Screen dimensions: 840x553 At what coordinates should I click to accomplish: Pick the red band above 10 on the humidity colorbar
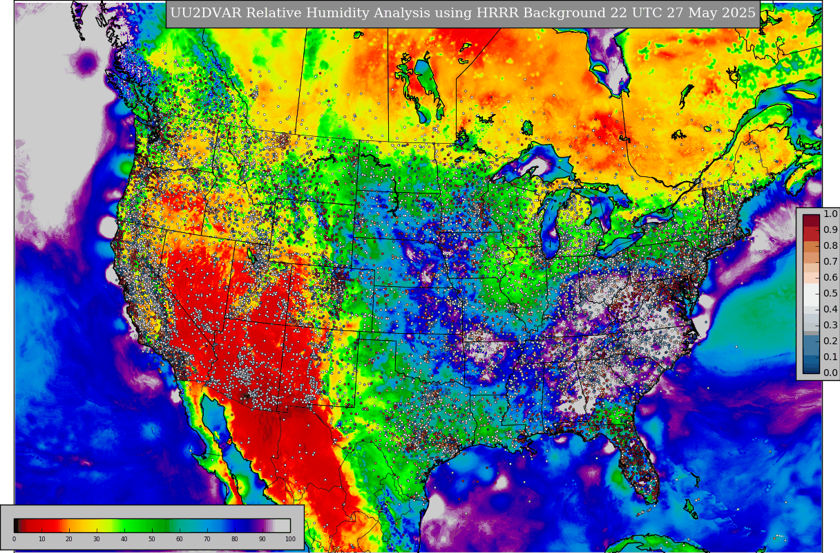tap(41, 525)
